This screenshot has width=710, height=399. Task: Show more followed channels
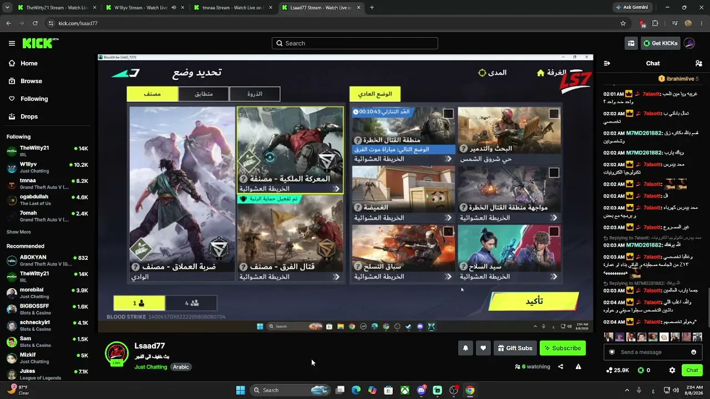point(19,232)
